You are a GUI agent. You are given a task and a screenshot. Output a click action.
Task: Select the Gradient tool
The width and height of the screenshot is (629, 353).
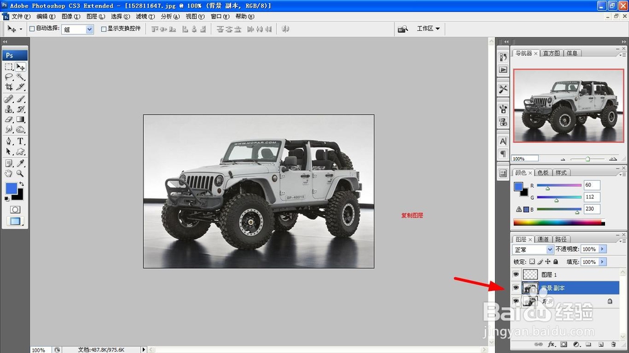tap(21, 119)
